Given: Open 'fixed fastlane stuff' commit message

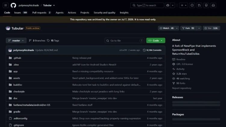Looking at the screenshot, I should tap(82, 105).
